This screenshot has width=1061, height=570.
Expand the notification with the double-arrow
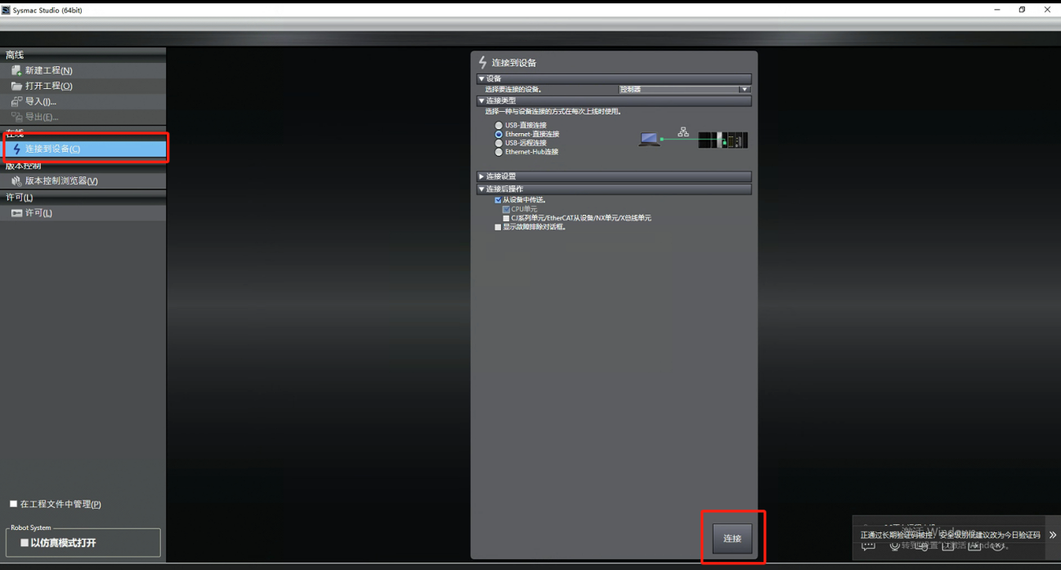click(1052, 535)
